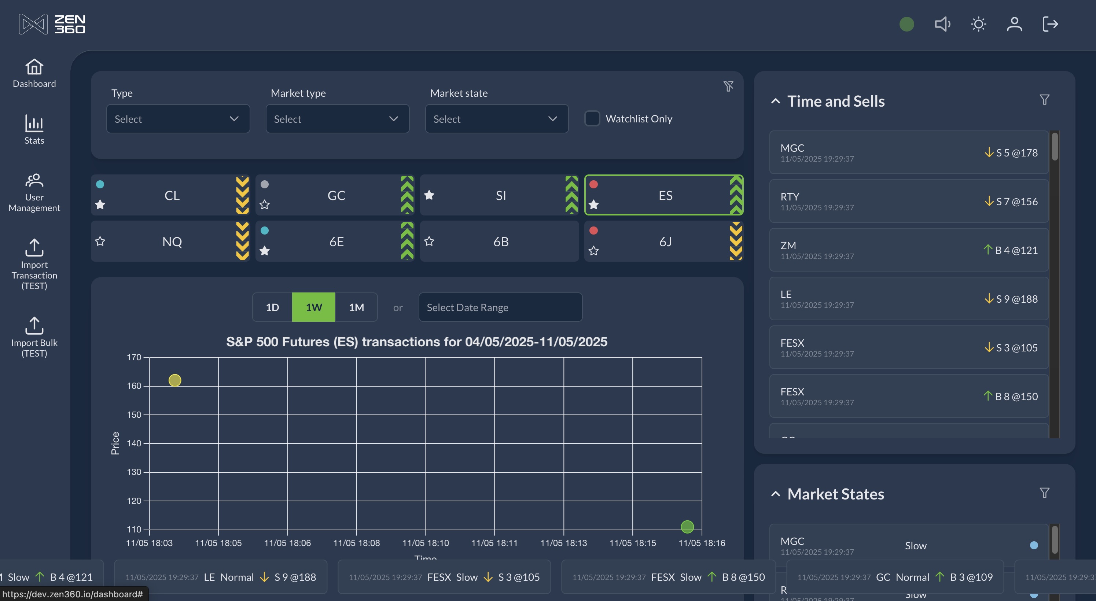Click the Select Date Range field

pos(500,307)
